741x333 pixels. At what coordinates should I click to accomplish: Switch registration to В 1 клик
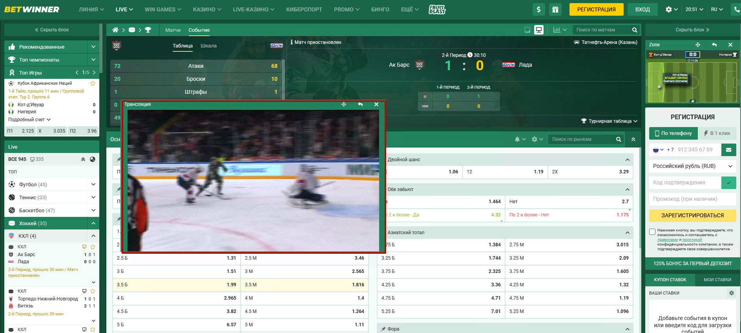click(717, 133)
